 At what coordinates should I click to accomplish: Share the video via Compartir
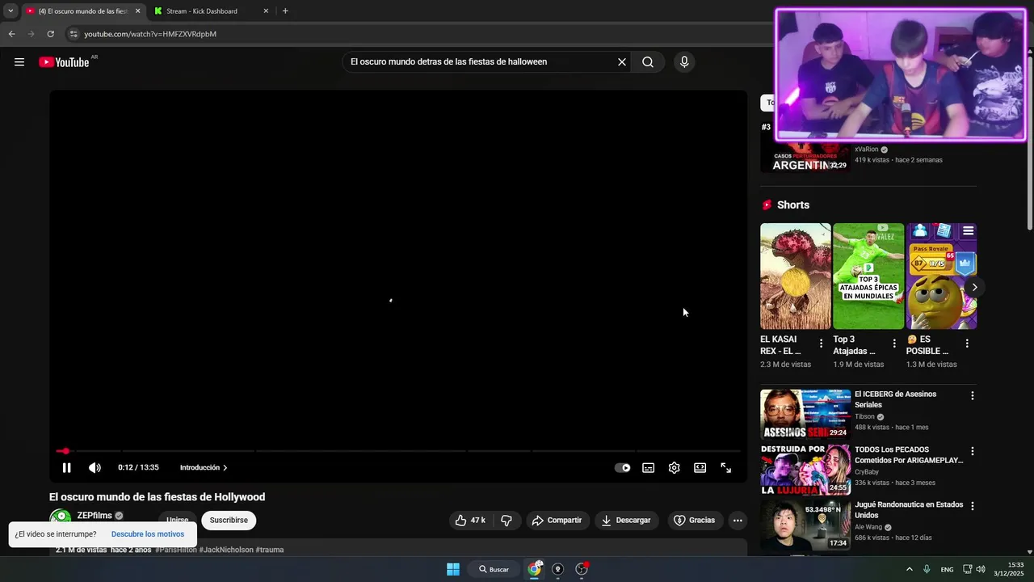pyautogui.click(x=557, y=521)
